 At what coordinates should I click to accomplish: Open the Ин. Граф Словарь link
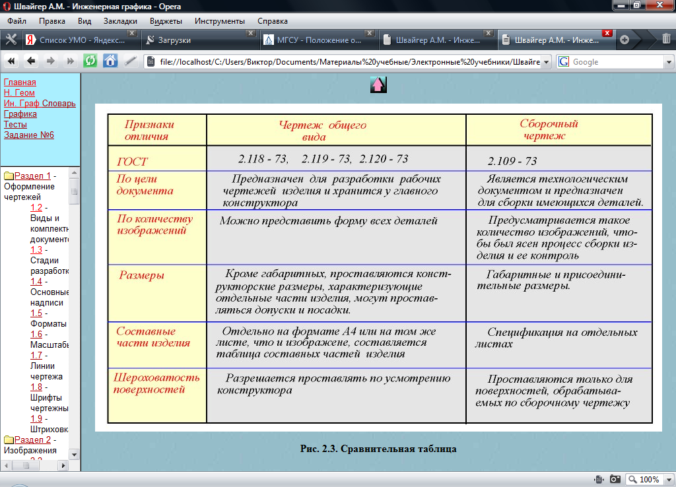[x=40, y=103]
